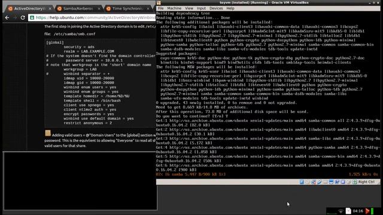Click the '0 upgraded, 43 newly installed' terminal line
The height and width of the screenshot is (215, 383).
point(226,103)
